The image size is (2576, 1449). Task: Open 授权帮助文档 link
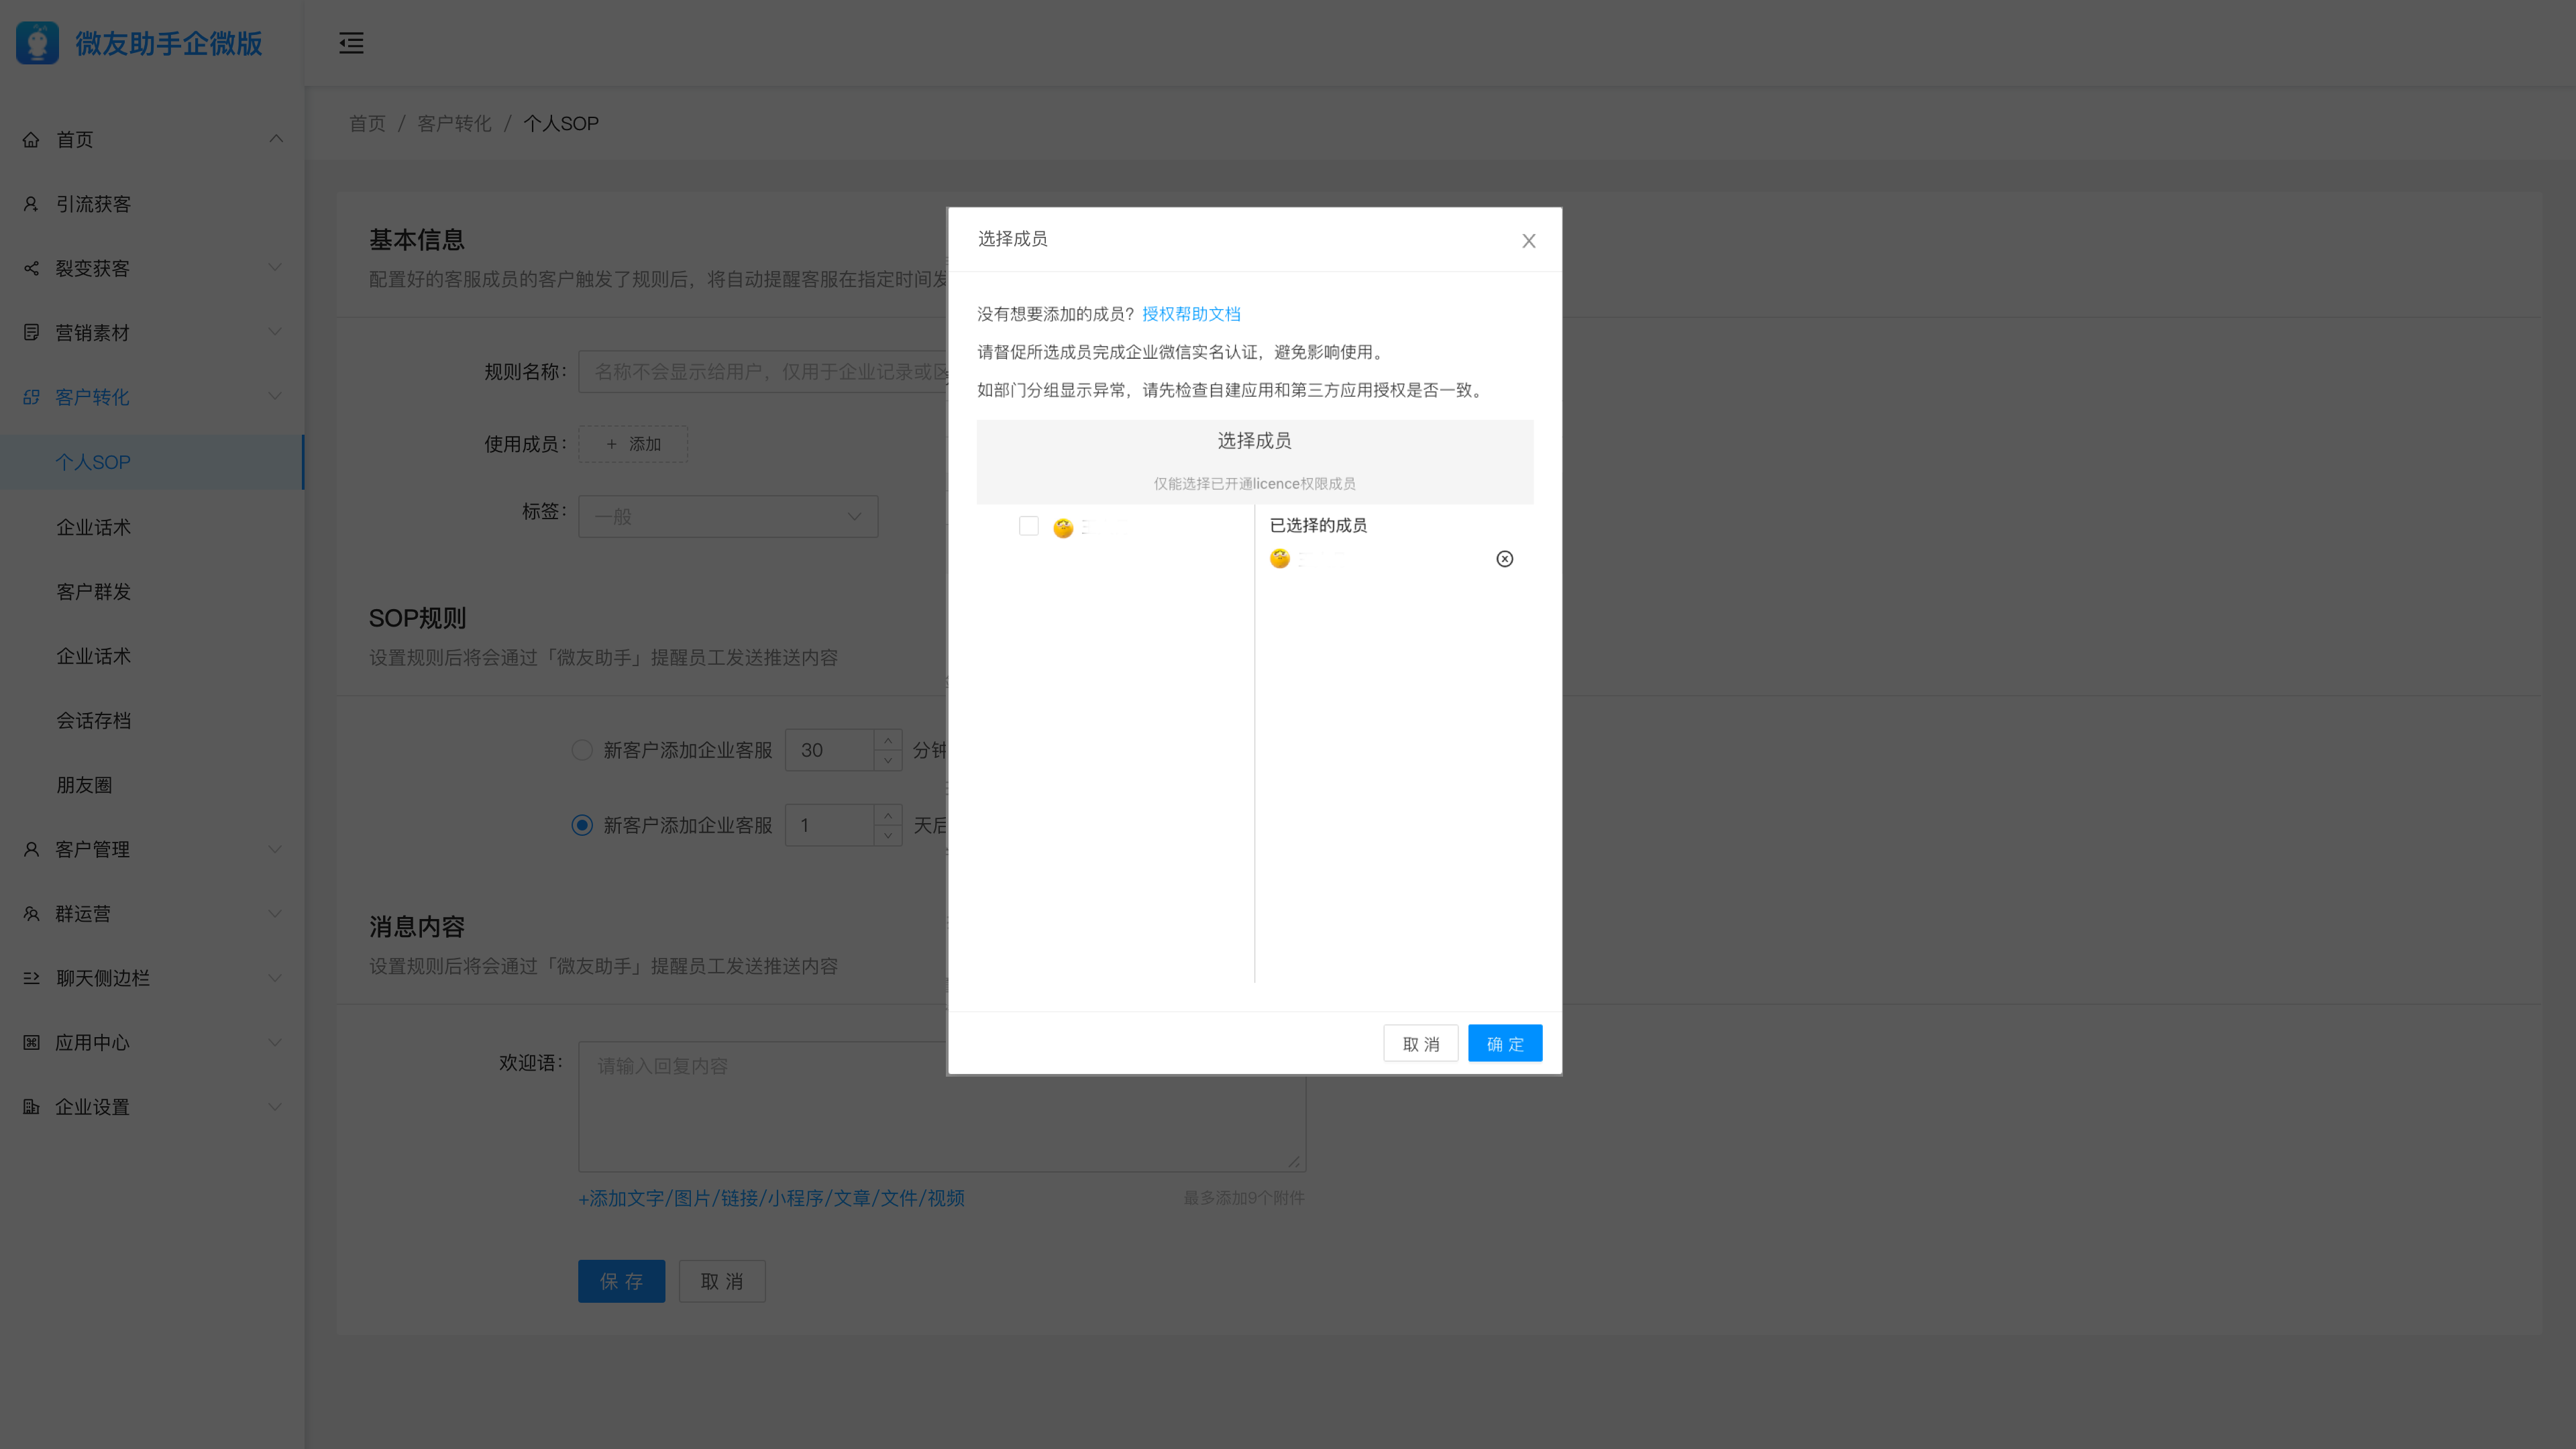coord(1191,314)
